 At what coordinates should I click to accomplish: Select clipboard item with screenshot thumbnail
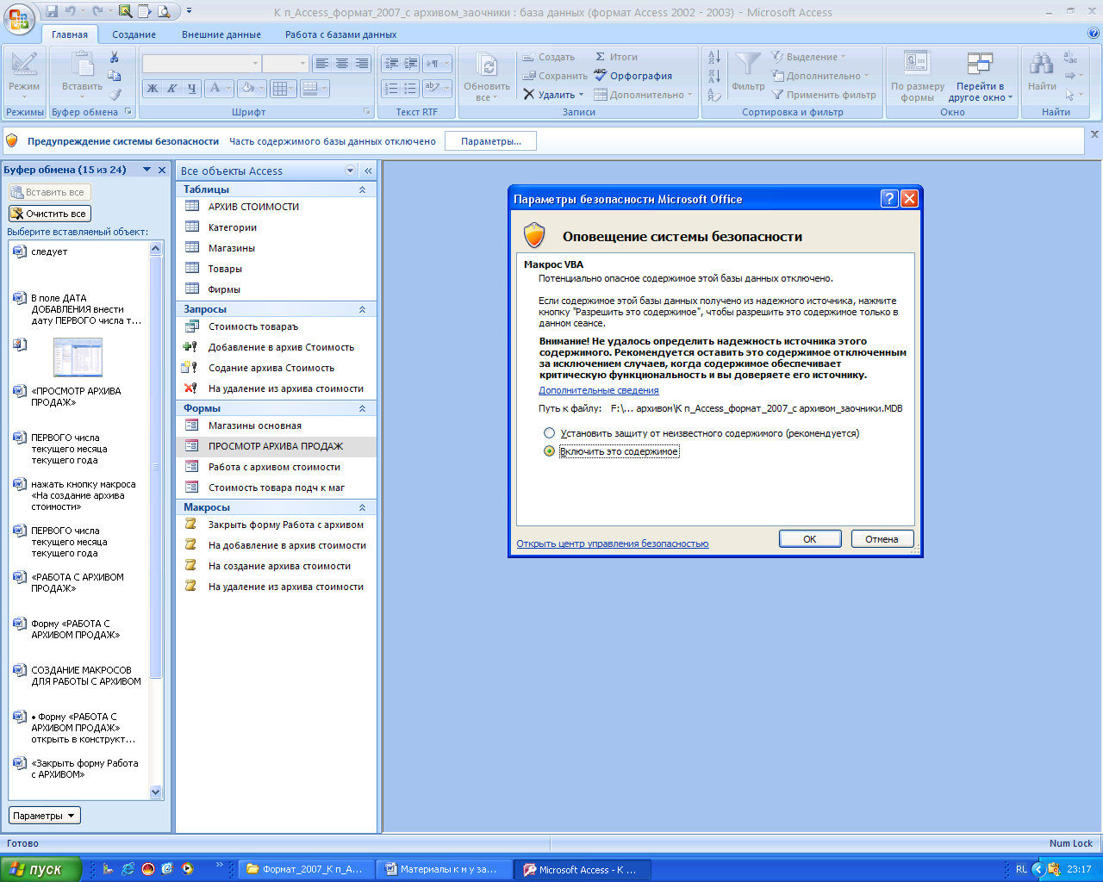[78, 357]
